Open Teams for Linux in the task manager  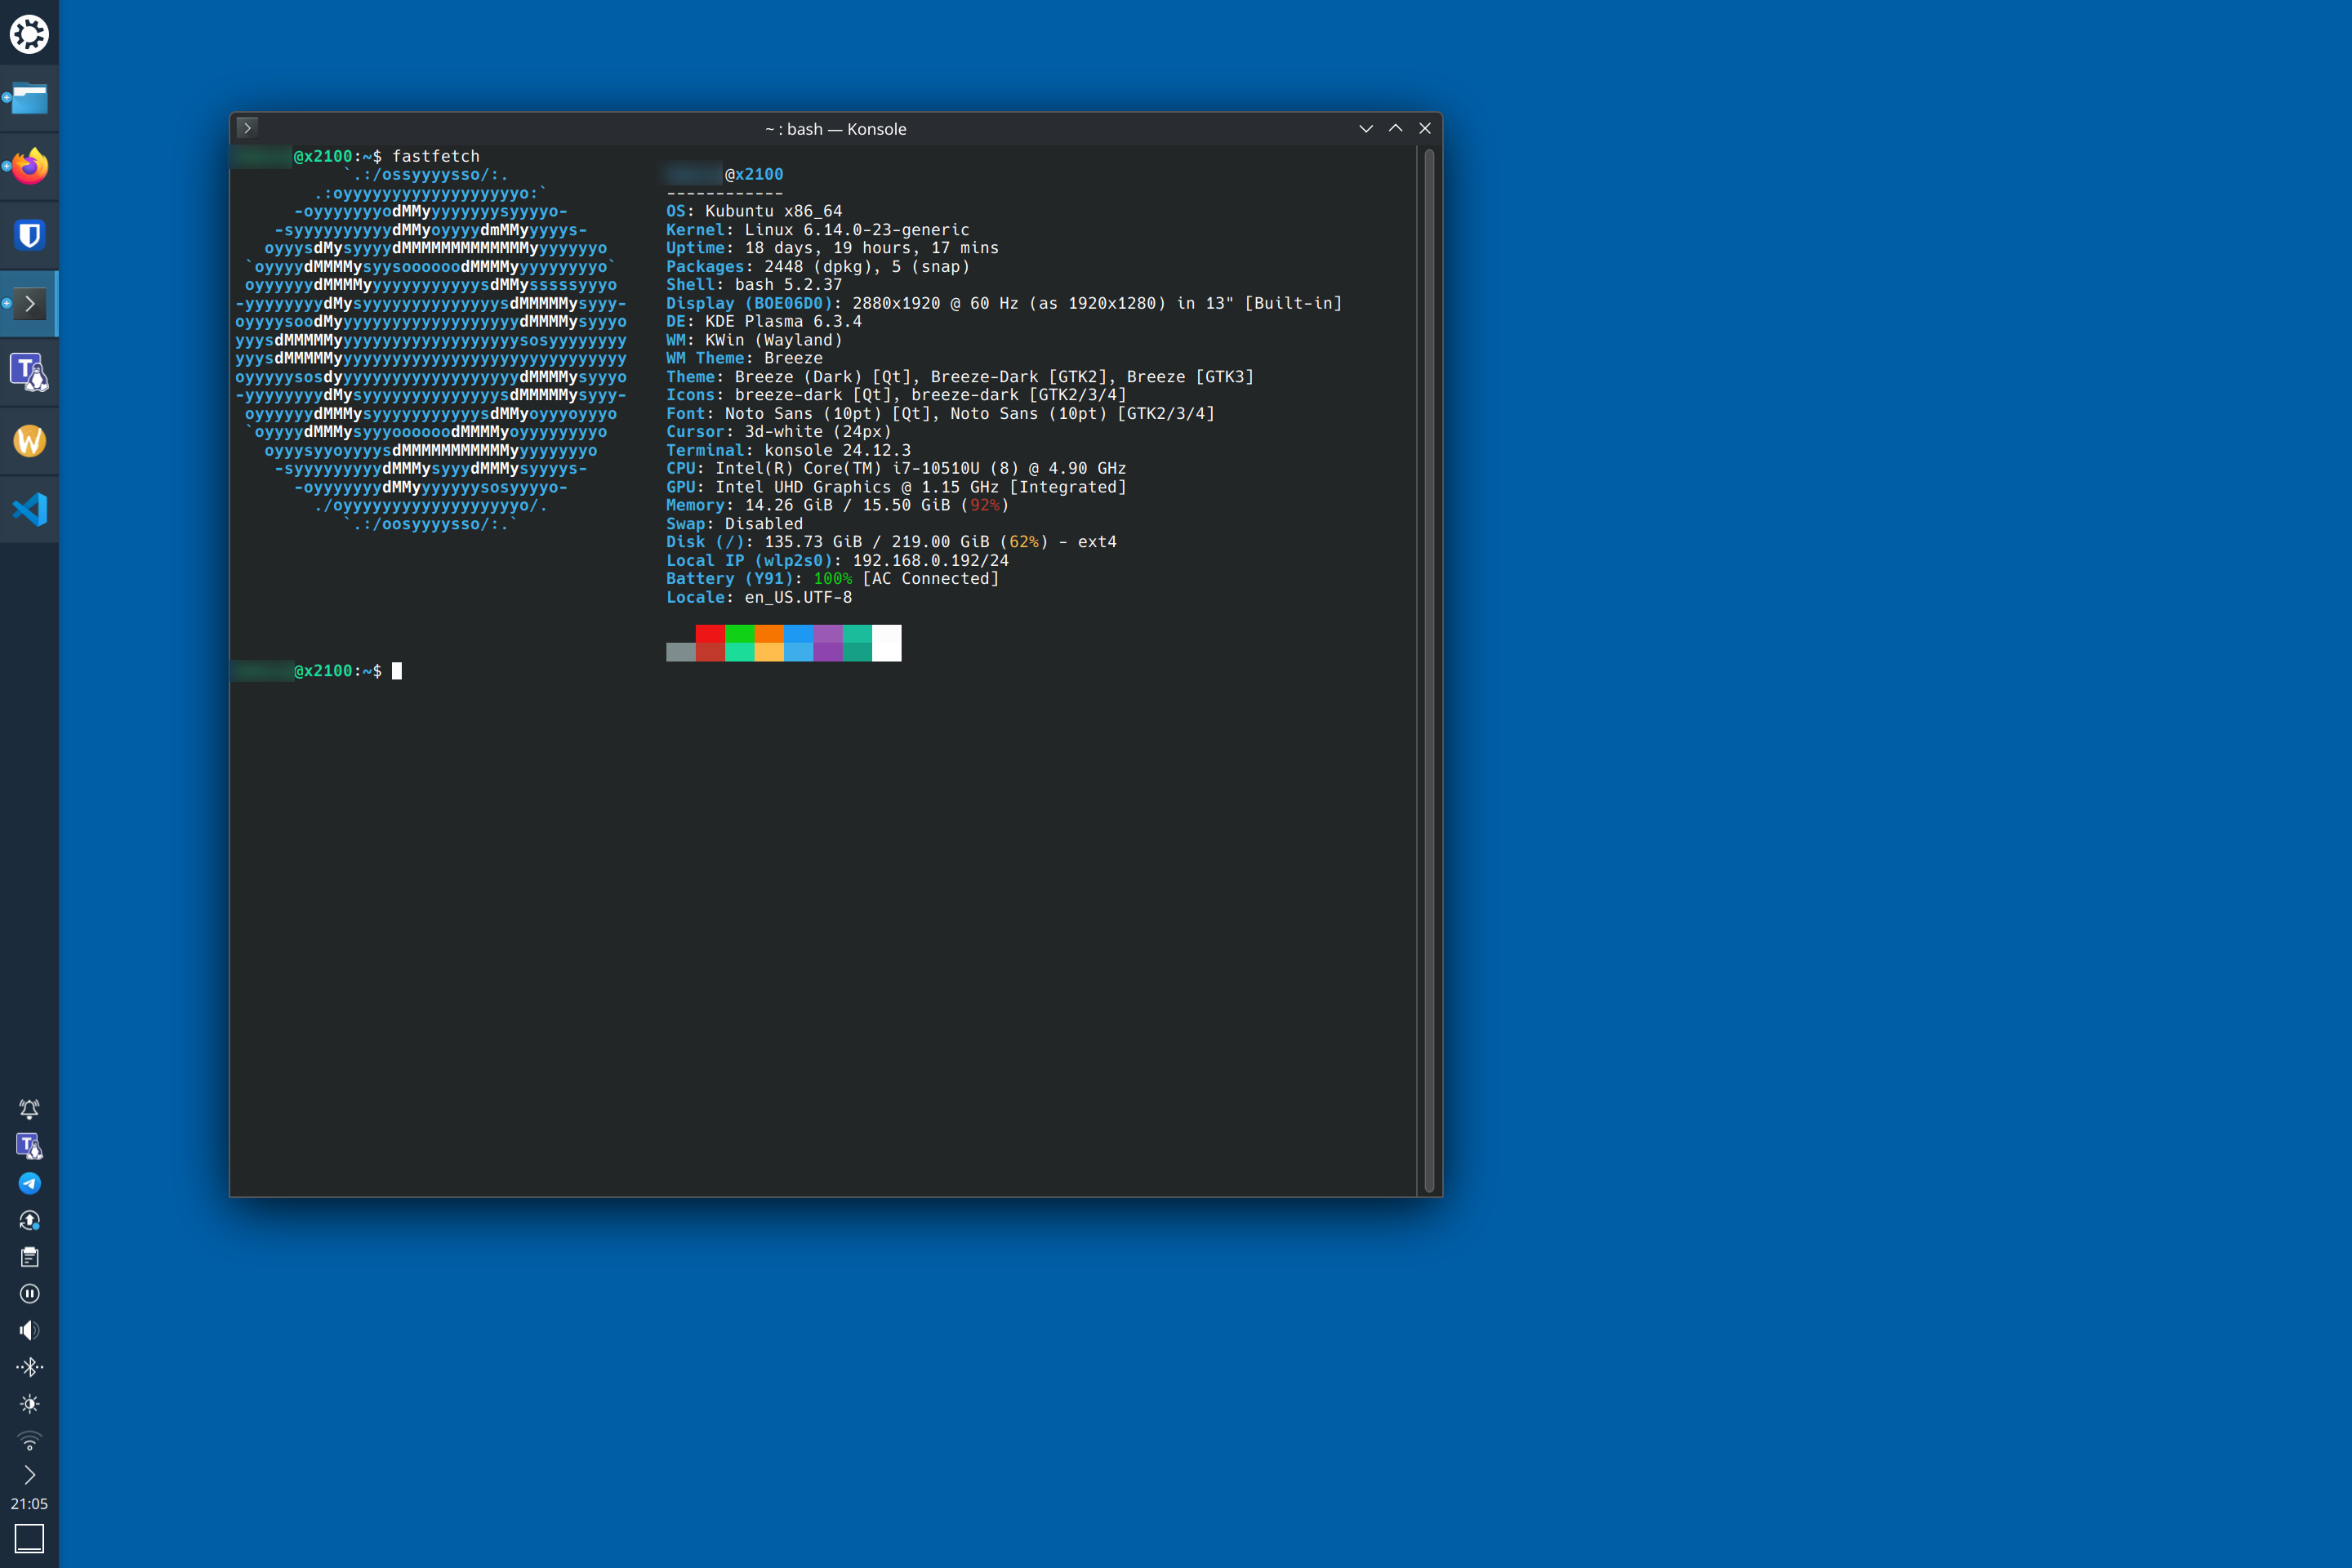pos(29,372)
